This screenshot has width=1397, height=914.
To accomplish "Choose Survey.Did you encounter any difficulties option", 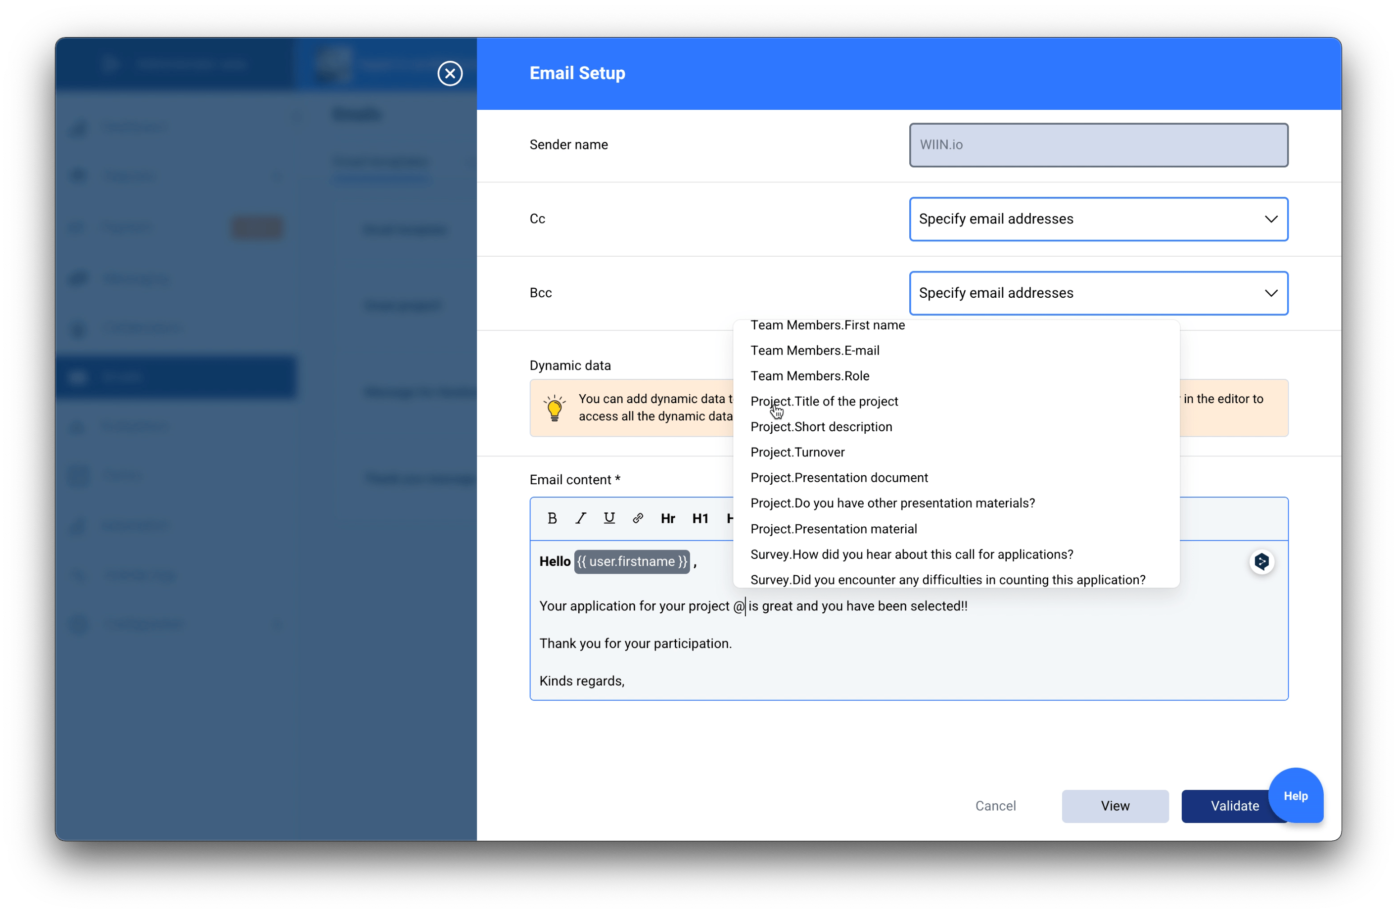I will click(948, 580).
